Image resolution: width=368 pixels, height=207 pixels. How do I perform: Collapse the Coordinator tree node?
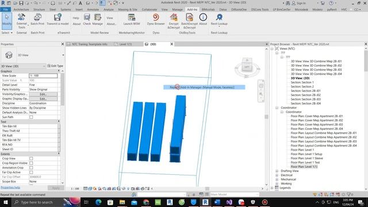pyautogui.click(x=277, y=108)
